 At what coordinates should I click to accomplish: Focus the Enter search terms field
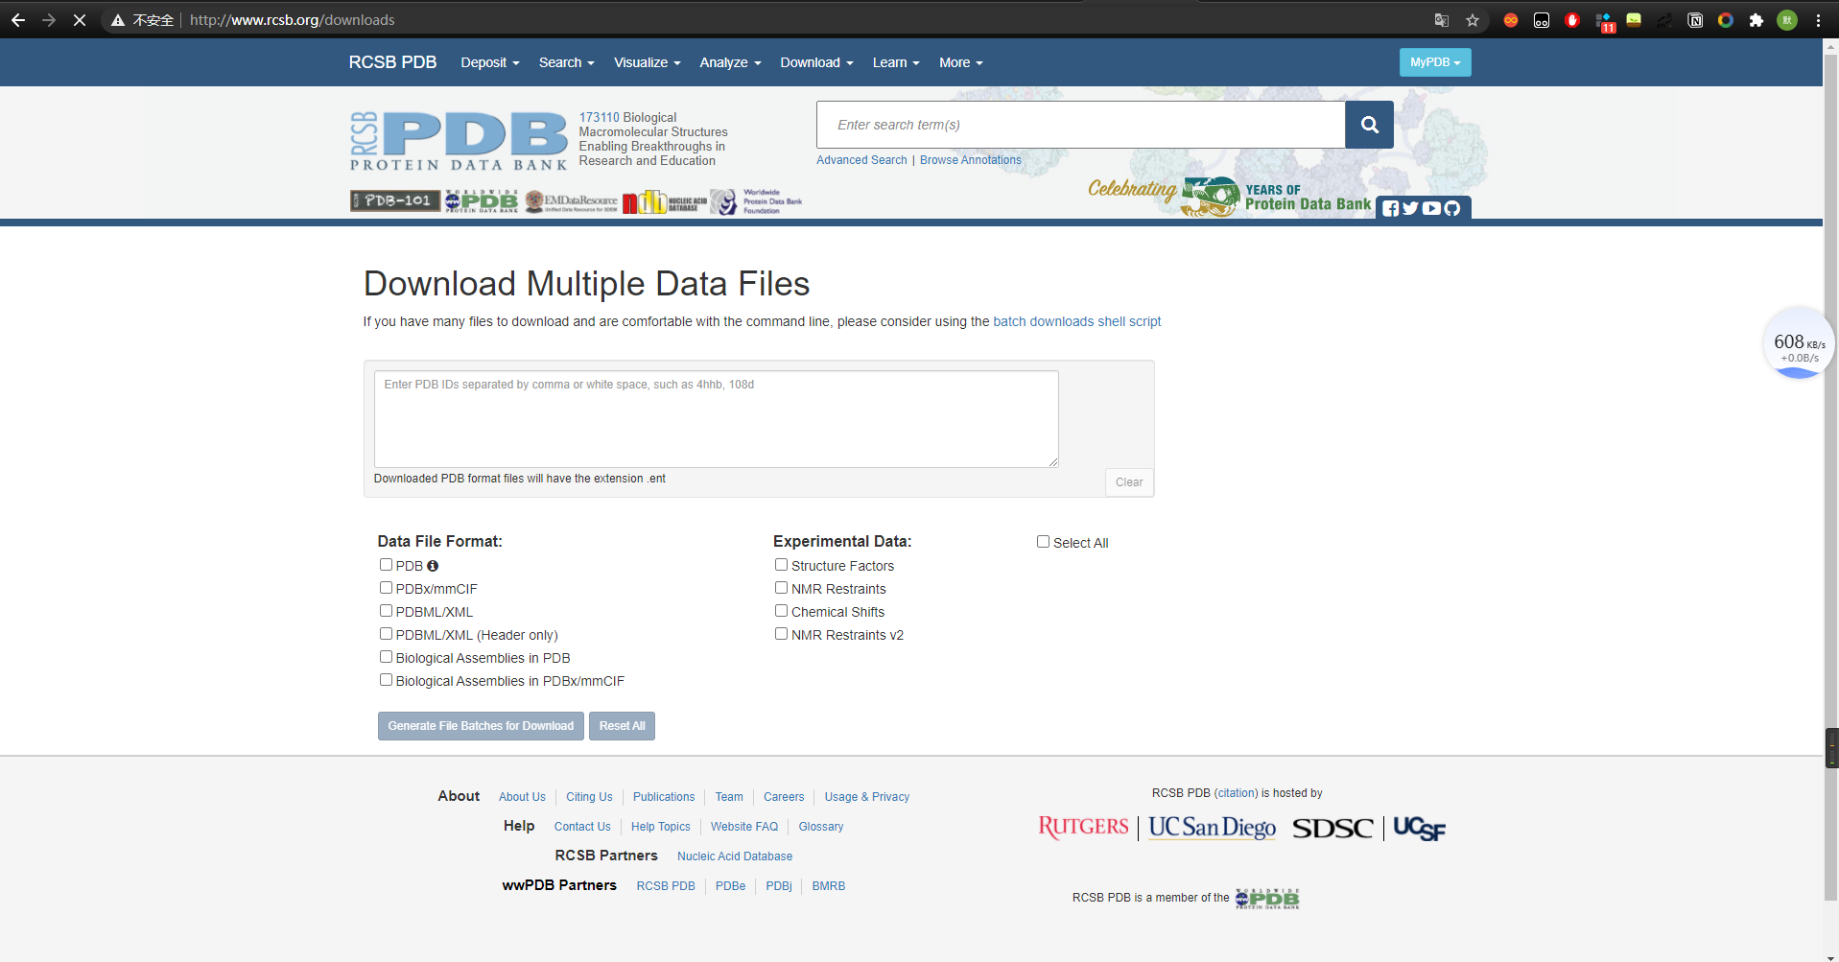pyautogui.click(x=1080, y=125)
